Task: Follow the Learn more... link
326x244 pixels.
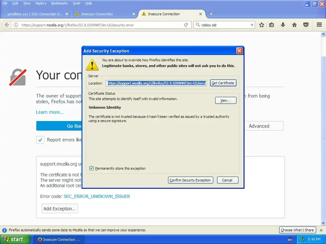Action: (x=50, y=112)
